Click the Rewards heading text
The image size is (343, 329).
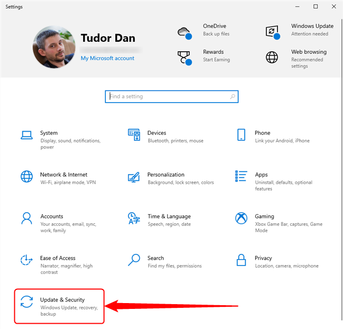213,52
